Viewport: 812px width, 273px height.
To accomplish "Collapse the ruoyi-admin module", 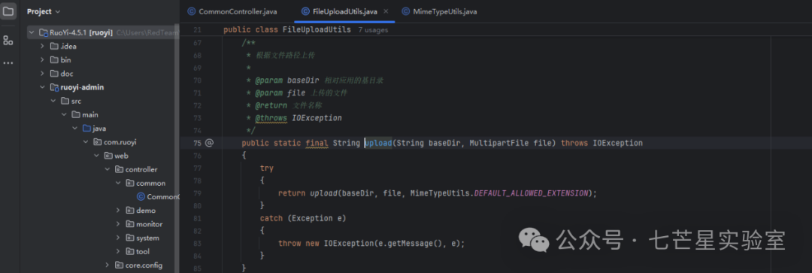I will coord(42,87).
